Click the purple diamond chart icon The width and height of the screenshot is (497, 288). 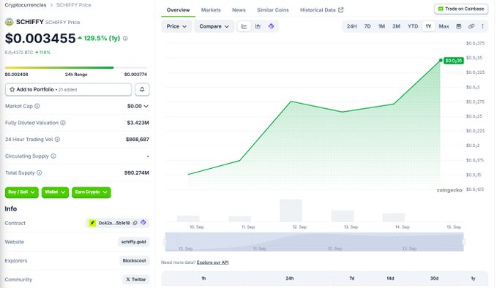271,26
